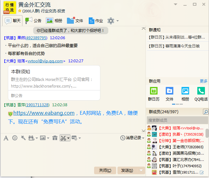Click the scroll-up arrow atop chat area
209x178 pixels.
click(144, 29)
